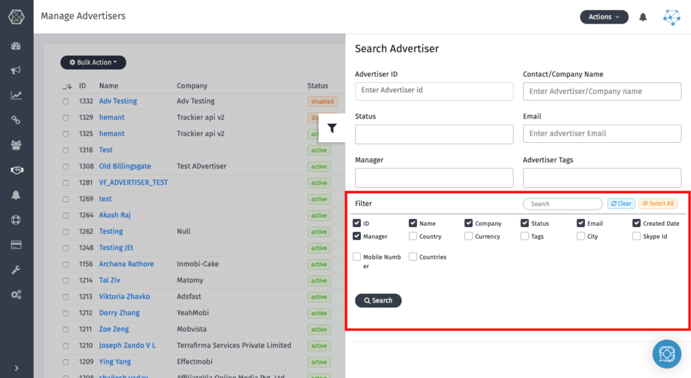Click the Advertiser ID input field

pos(434,91)
